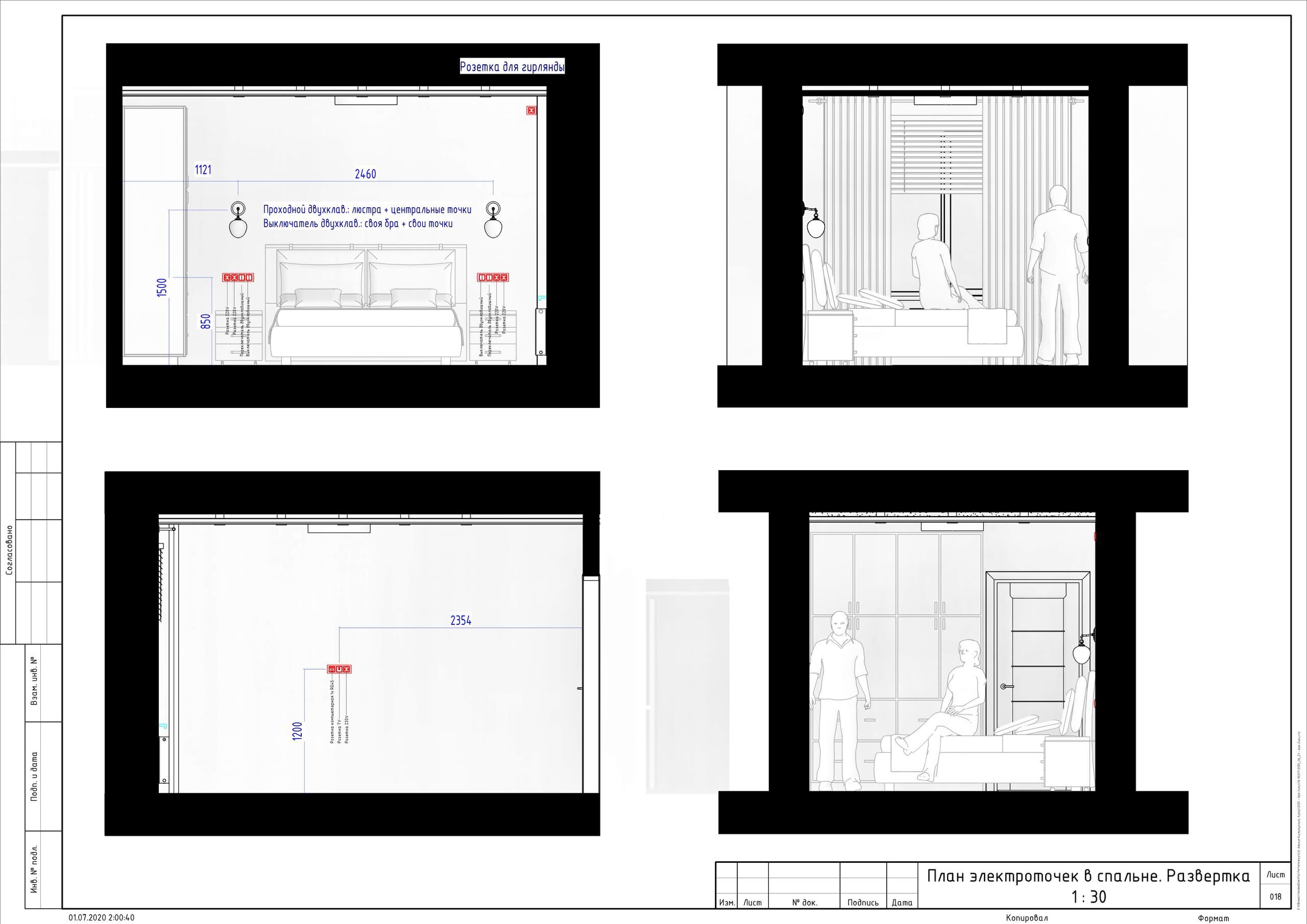Image resolution: width=1307 pixels, height=924 pixels.
Task: Click the window blinds in top-right elevation
Action: point(936,154)
